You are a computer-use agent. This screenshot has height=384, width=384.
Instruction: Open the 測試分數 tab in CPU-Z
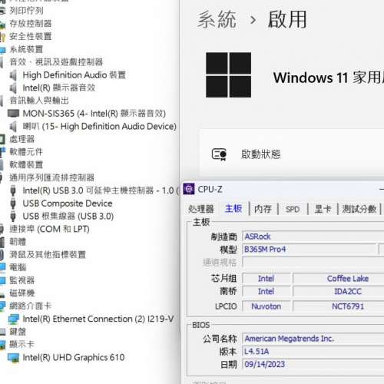point(359,209)
